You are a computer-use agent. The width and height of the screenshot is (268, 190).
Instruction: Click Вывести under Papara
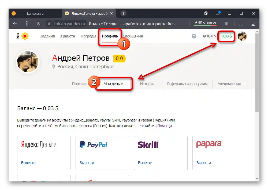tap(204, 163)
